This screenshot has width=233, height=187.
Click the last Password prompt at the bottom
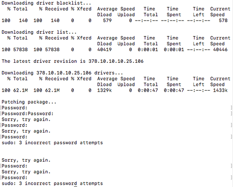(15, 178)
